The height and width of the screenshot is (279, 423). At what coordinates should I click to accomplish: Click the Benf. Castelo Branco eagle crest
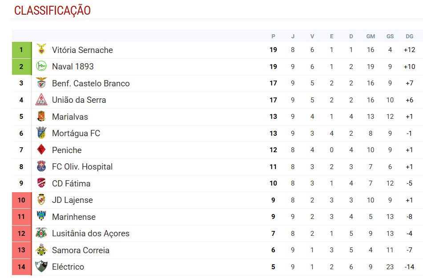coord(41,83)
